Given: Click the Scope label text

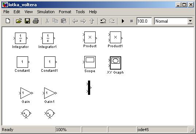Looking at the screenshot, I should point(90,71).
